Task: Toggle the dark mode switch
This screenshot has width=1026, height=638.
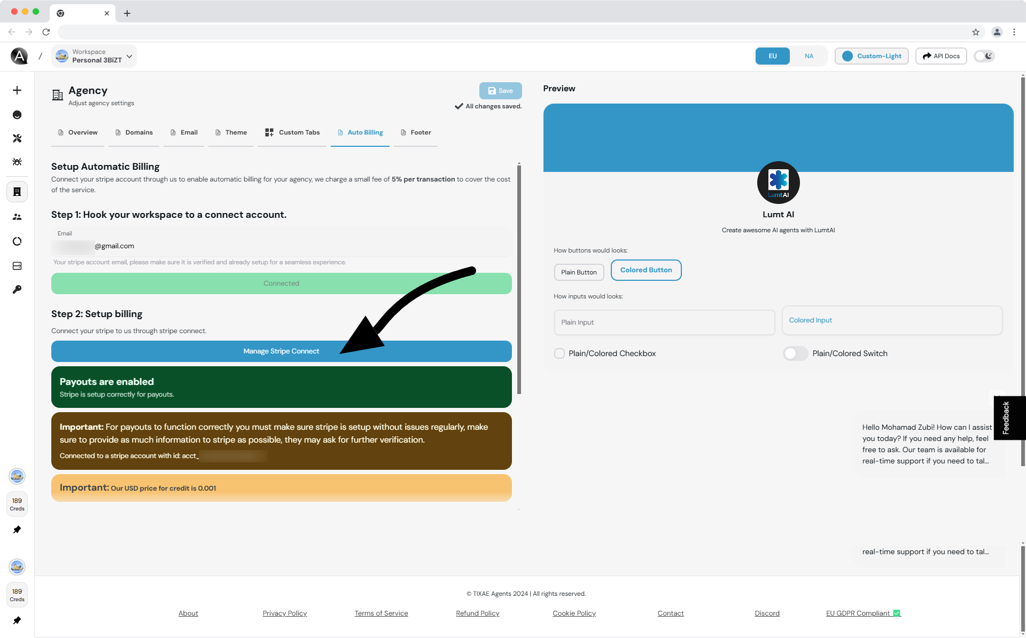Action: tap(984, 56)
